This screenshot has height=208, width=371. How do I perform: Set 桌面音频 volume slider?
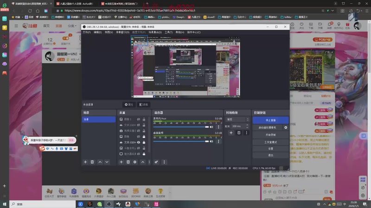[181, 141]
